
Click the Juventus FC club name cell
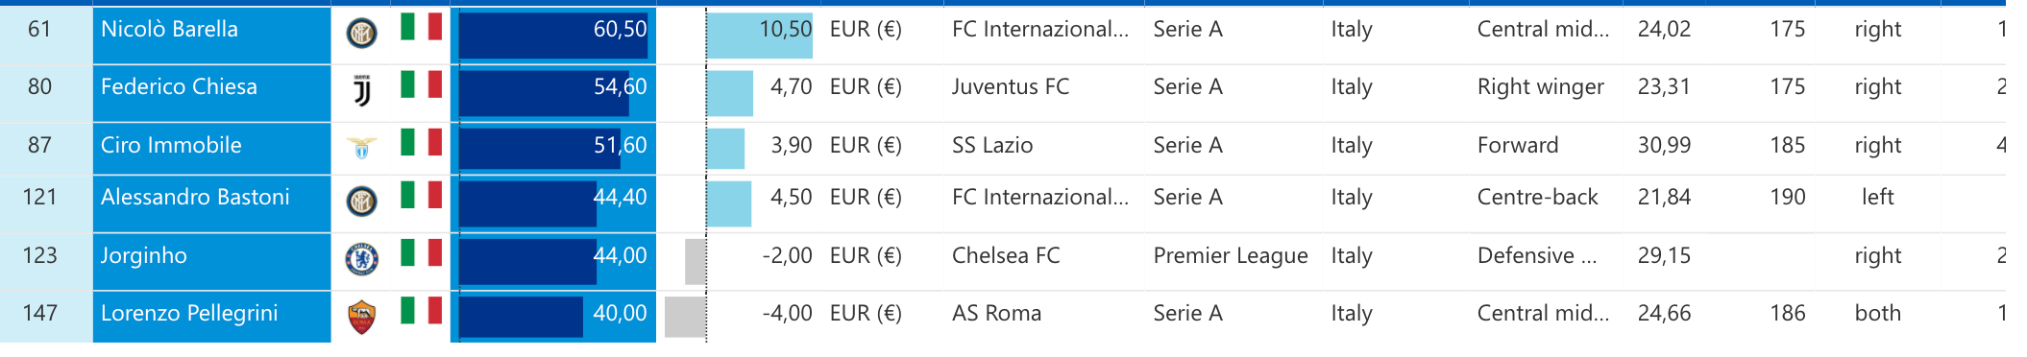point(1011,87)
